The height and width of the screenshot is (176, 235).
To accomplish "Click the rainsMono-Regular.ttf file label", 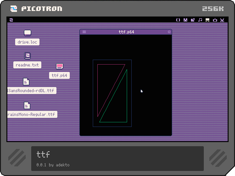I will point(32,115).
